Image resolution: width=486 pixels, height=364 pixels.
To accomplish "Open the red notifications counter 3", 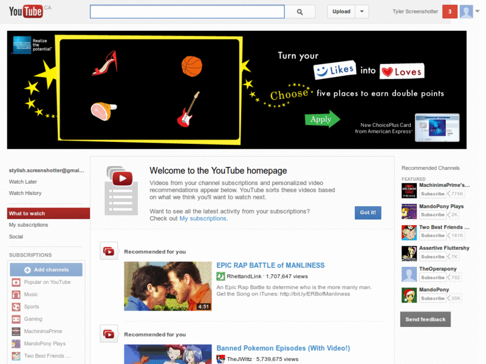I will 450,12.
